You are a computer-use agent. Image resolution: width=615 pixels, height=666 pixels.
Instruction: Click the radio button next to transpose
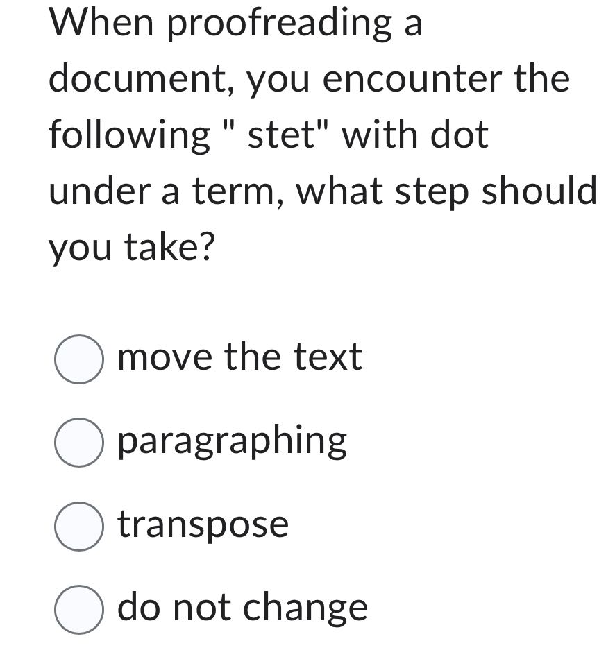pos(78,525)
